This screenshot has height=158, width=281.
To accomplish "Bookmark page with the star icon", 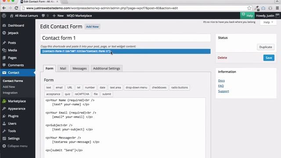I will 249,8.
